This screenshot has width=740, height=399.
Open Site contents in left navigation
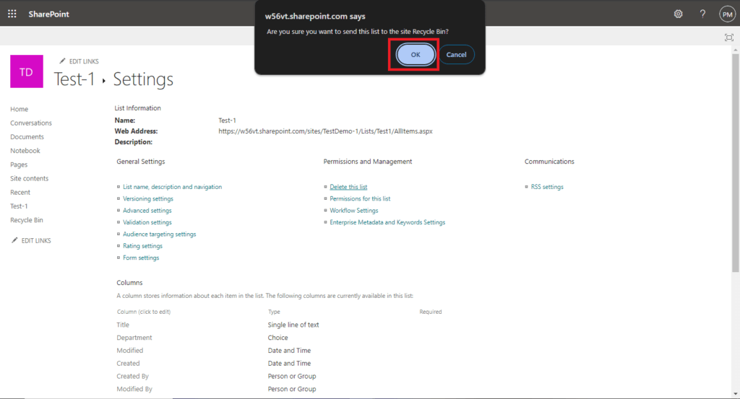click(x=29, y=178)
